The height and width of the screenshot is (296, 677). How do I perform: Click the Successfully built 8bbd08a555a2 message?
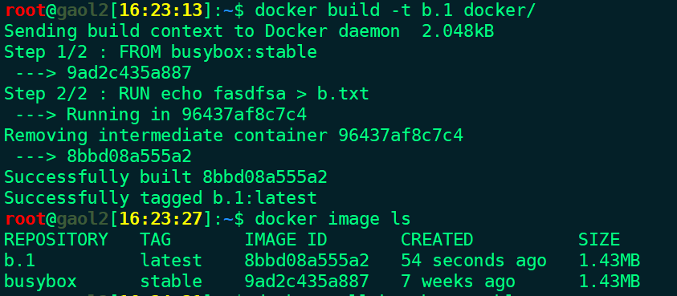tap(165, 177)
